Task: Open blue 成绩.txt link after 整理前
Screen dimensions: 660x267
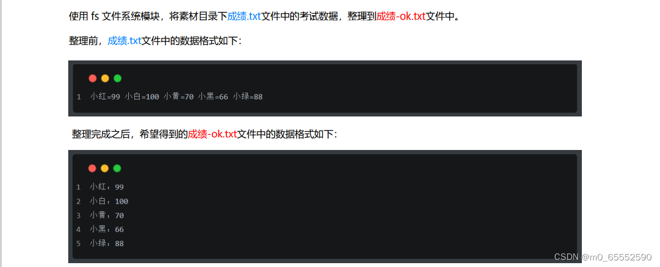Action: [124, 41]
